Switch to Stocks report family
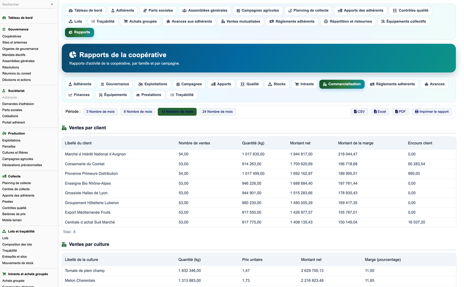The width and height of the screenshot is (464, 287). coord(277,84)
